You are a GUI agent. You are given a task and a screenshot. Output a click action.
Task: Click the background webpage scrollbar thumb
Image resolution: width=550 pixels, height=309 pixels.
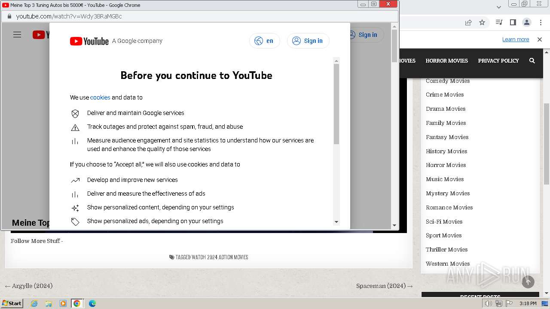tap(547, 144)
